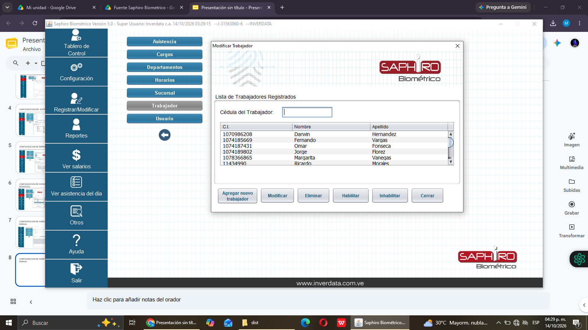Screen dimensions: 588x330
Task: Click the Departamentos menu button
Action: click(x=165, y=67)
